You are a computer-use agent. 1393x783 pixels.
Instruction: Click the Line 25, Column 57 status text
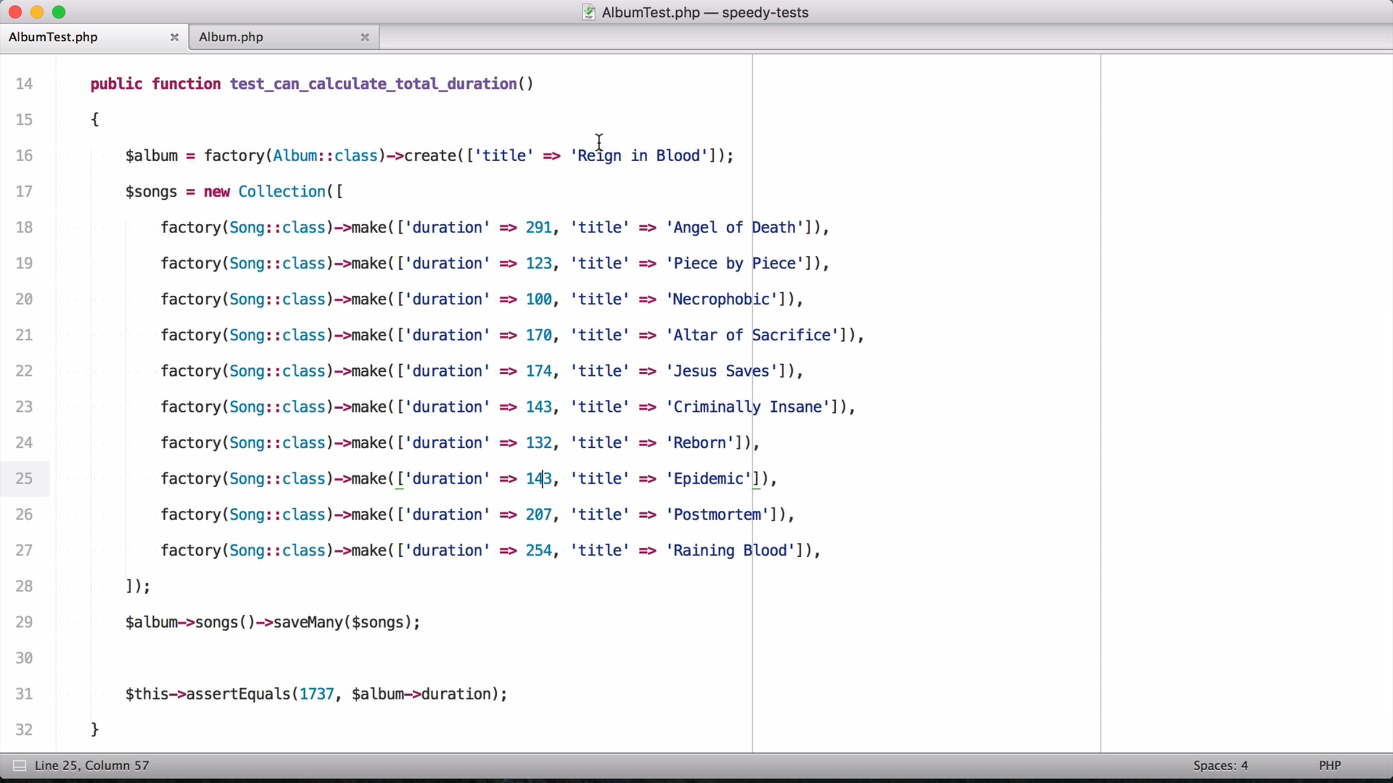pyautogui.click(x=92, y=766)
